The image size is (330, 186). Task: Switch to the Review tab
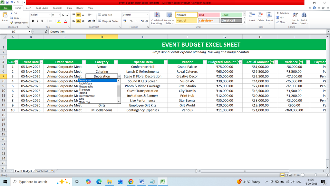[x=80, y=8]
